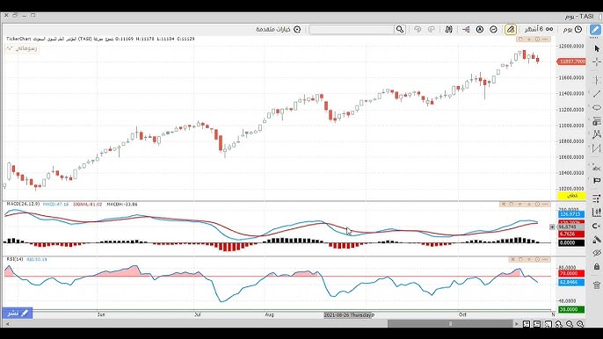Open the measurement bars tool
This screenshot has height=339, width=603.
coord(597,213)
